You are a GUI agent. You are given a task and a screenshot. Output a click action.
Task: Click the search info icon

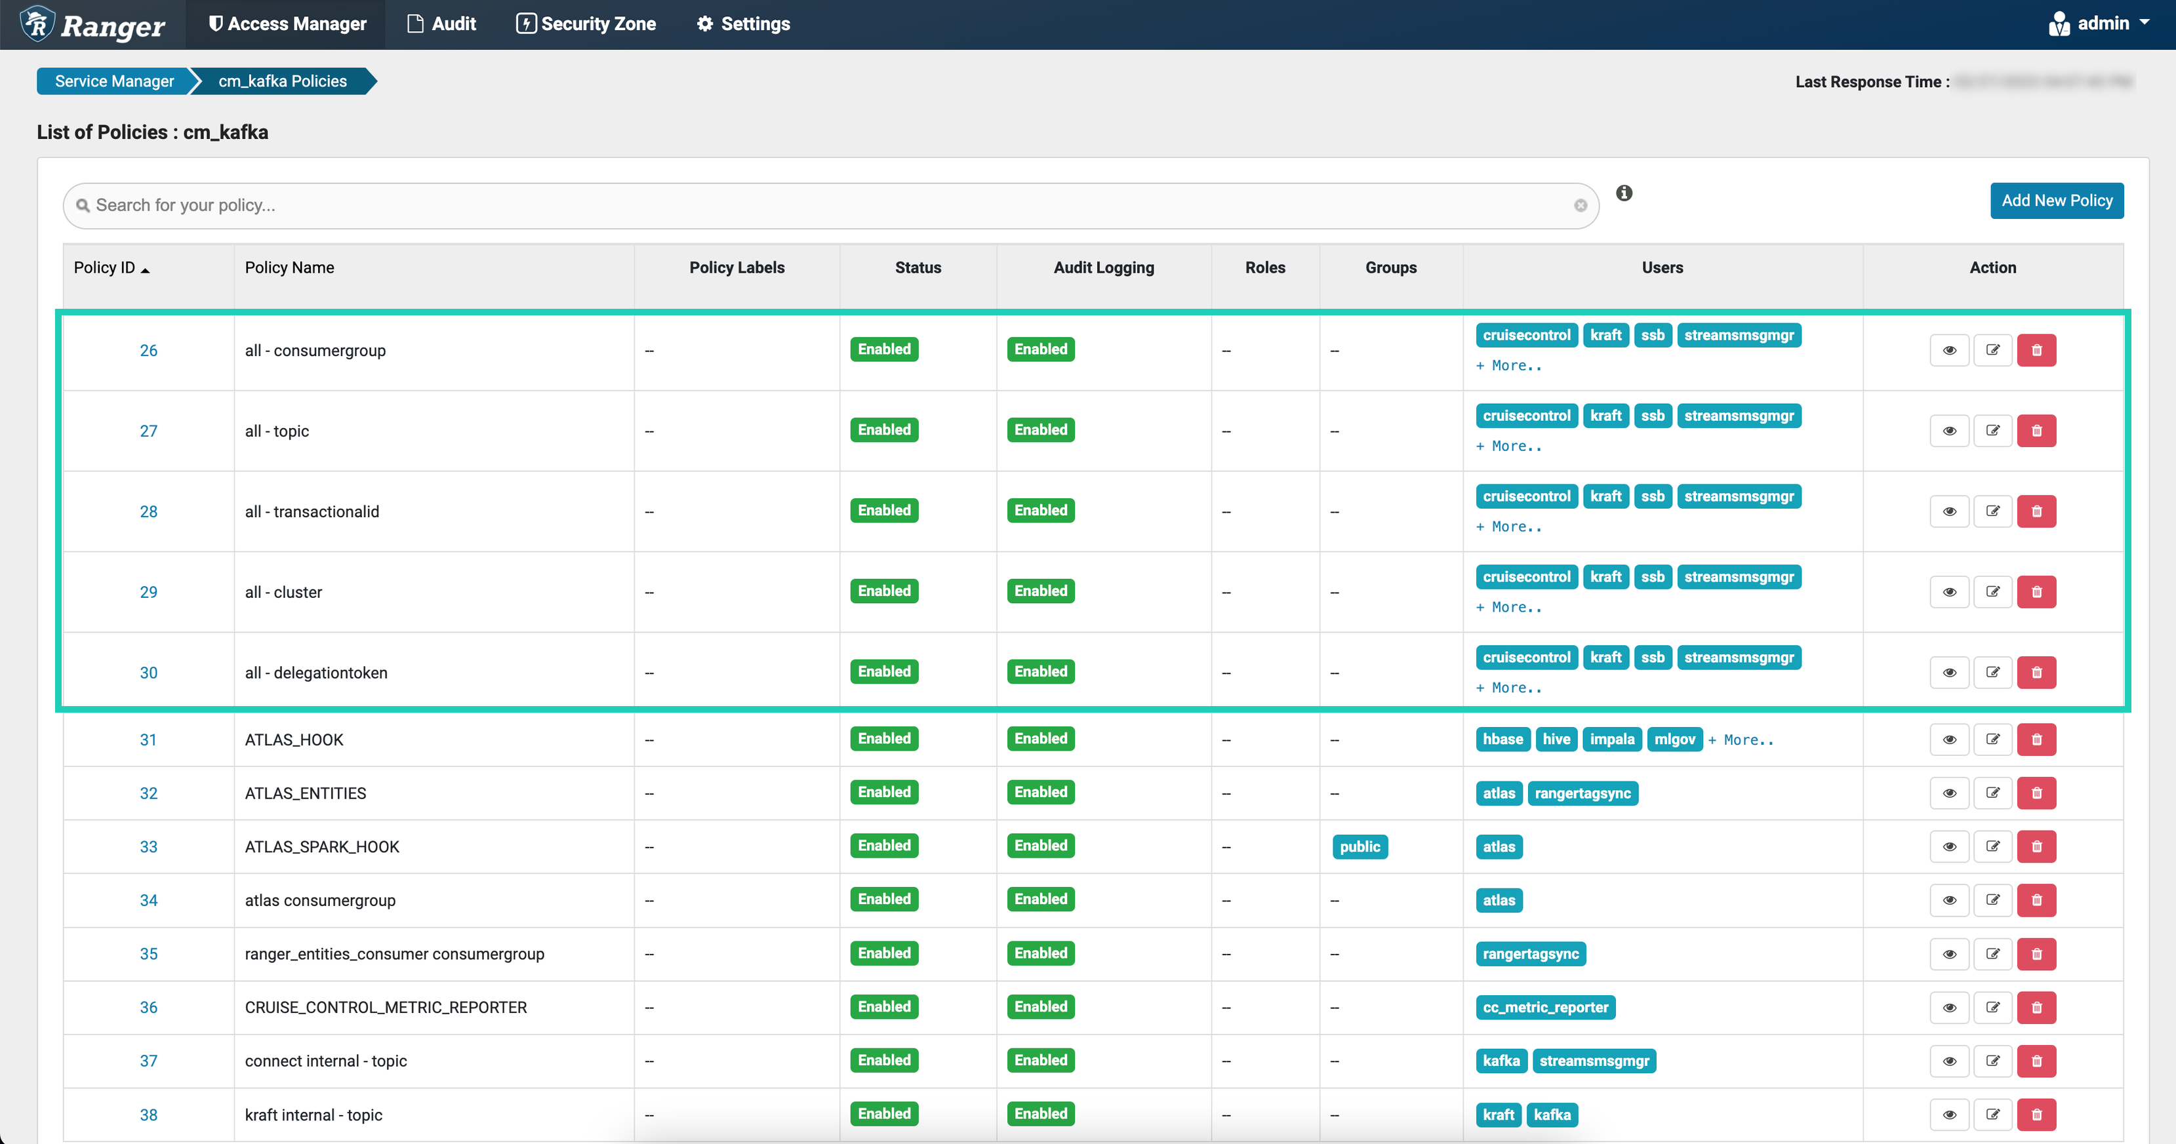(1624, 193)
